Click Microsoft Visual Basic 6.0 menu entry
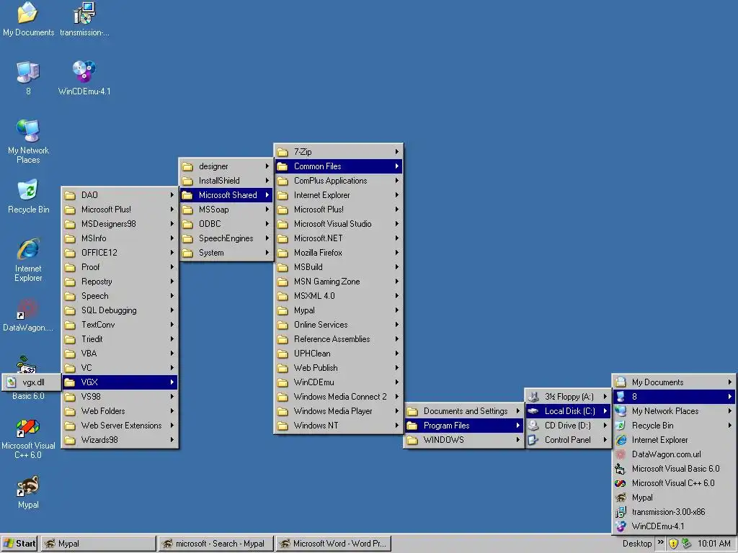 point(674,469)
